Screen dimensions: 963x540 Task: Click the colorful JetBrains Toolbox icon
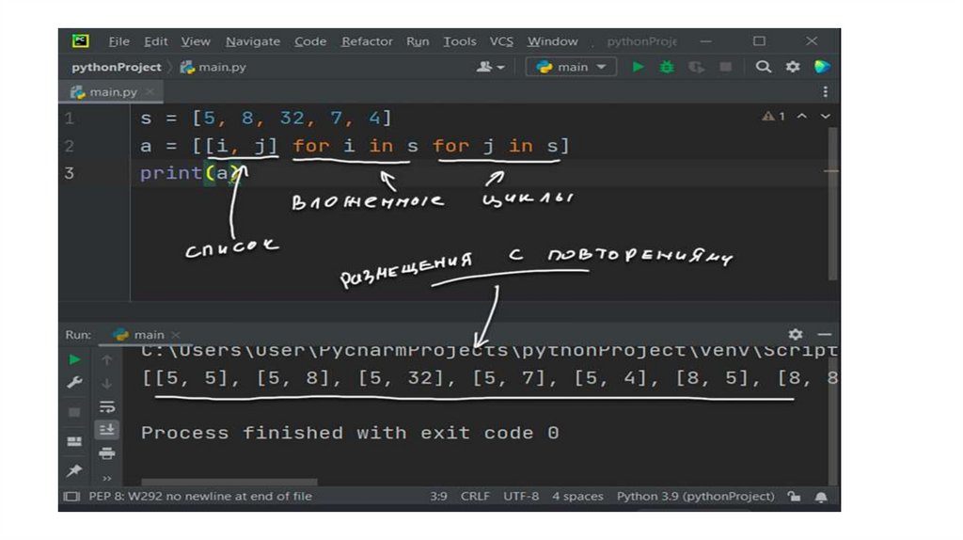click(x=822, y=67)
